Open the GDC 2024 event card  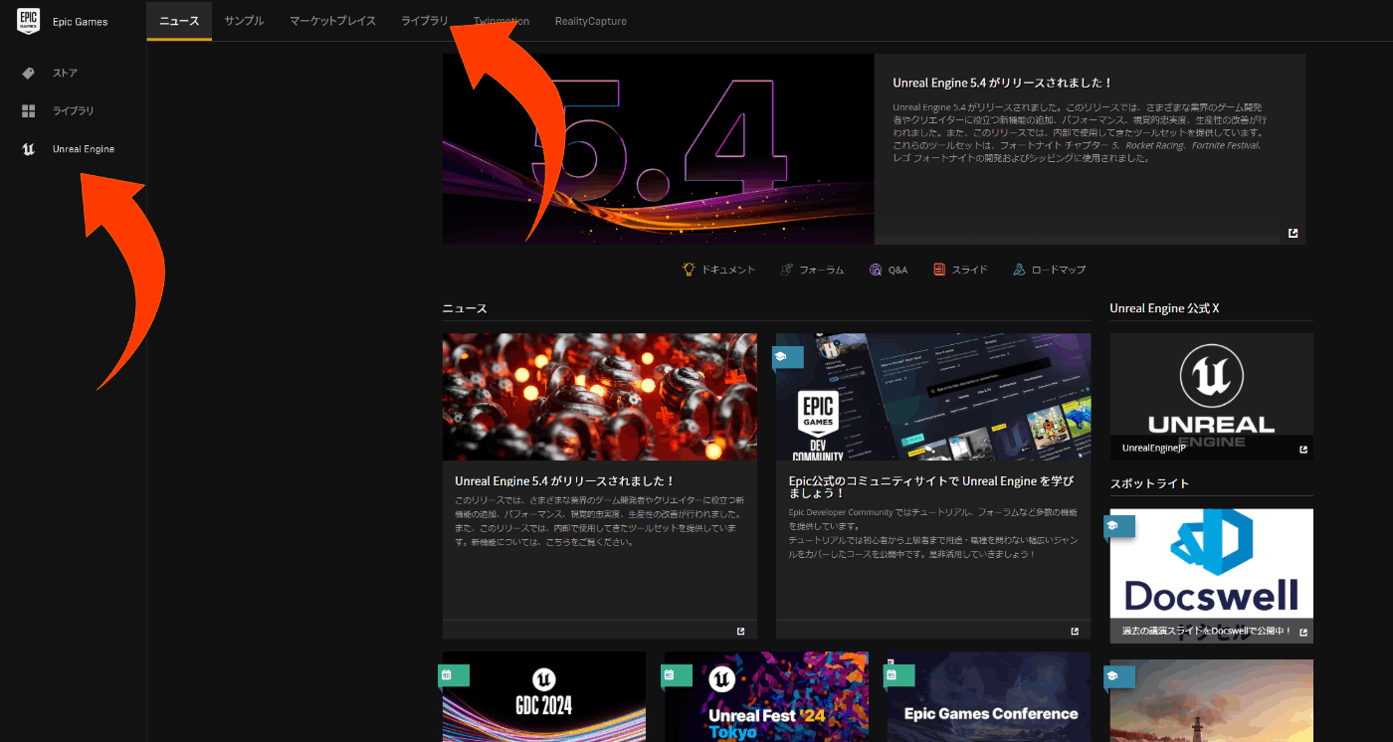coord(544,696)
